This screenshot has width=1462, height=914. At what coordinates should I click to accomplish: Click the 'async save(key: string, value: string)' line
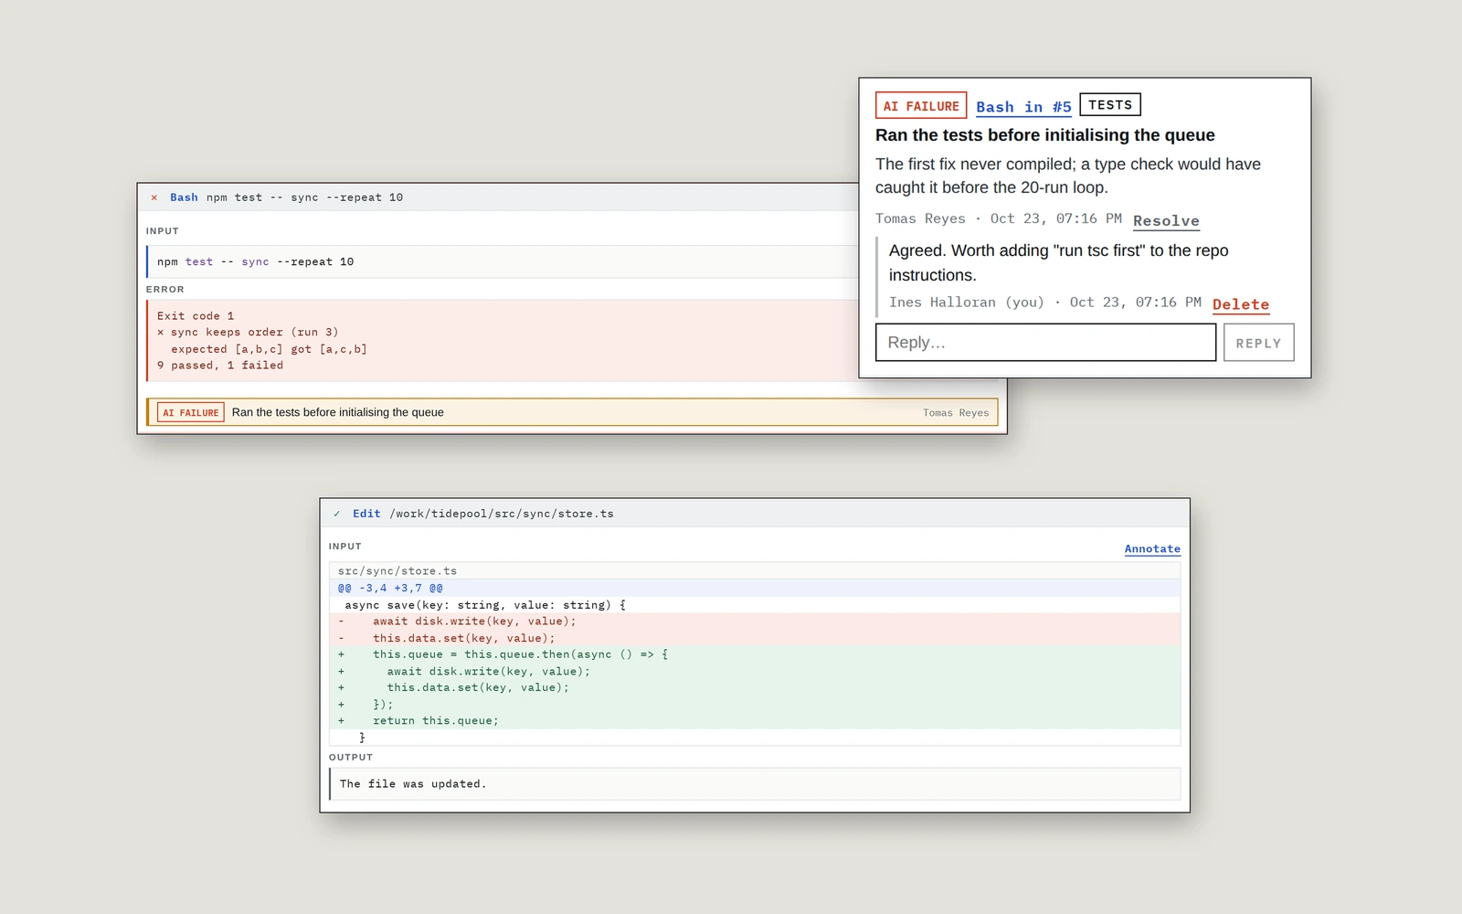tap(755, 605)
